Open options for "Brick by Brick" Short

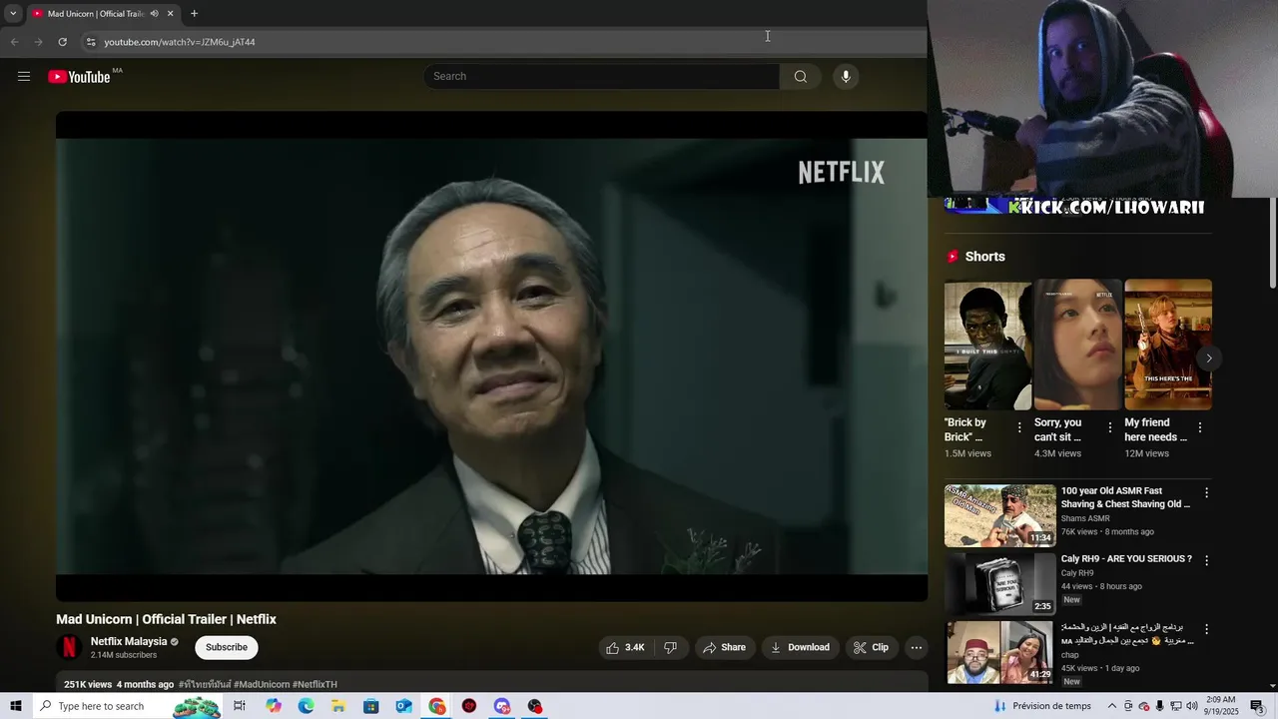pos(1019,427)
